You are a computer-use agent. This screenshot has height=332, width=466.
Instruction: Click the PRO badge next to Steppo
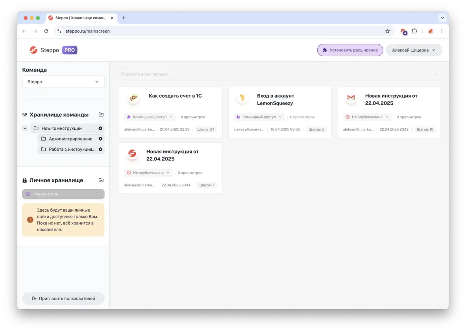70,50
